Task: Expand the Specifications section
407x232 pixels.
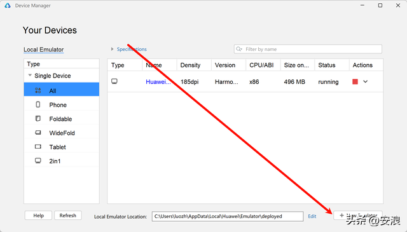Action: pyautogui.click(x=112, y=49)
